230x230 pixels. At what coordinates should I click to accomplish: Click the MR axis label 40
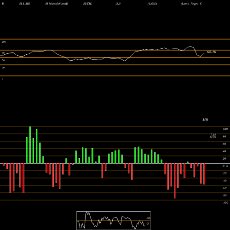[x=224, y=151]
